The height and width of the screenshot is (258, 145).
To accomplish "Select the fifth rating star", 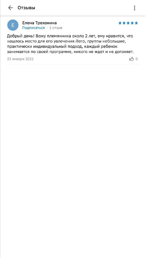I will (x=136, y=23).
